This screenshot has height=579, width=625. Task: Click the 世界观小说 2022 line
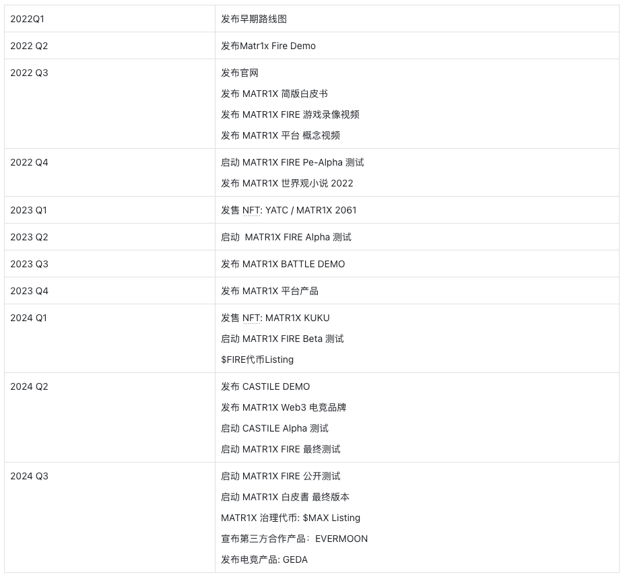tap(287, 183)
